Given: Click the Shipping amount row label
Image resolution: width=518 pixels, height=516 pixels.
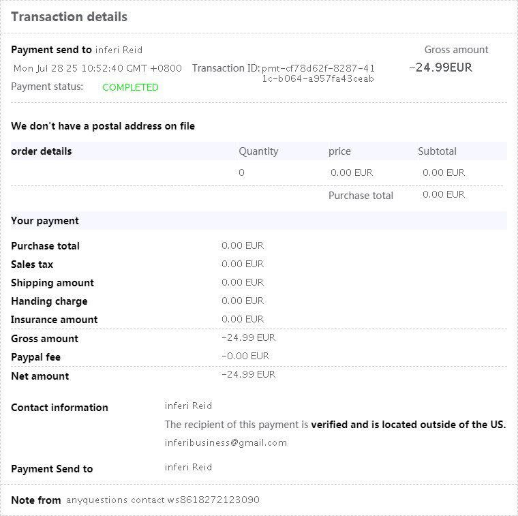Looking at the screenshot, I should click(x=52, y=283).
